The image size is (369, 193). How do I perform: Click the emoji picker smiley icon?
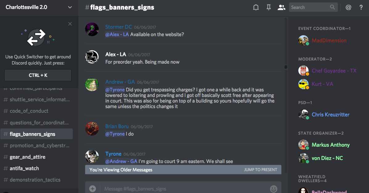pos(273,189)
